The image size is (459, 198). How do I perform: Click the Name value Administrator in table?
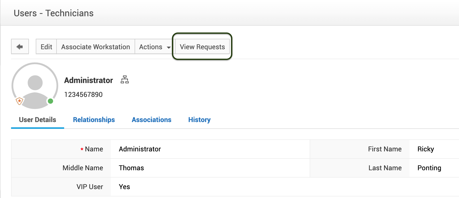[x=140, y=149]
